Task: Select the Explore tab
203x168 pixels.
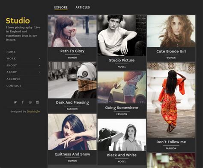Action: tap(61, 7)
